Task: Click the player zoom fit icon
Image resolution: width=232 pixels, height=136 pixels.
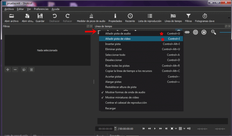Action: [x=172, y=128]
